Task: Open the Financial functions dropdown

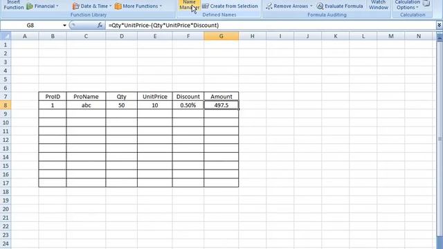Action: tap(42, 6)
